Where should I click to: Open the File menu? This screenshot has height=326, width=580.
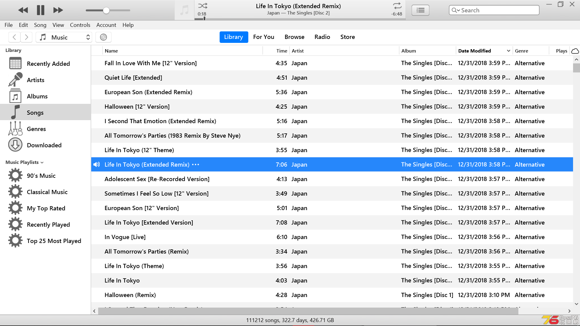(x=8, y=25)
